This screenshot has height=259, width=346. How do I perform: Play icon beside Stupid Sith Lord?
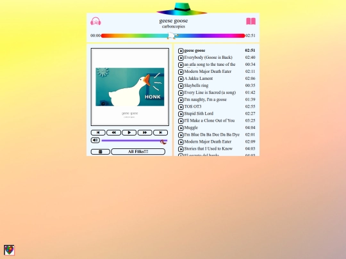[x=181, y=114]
